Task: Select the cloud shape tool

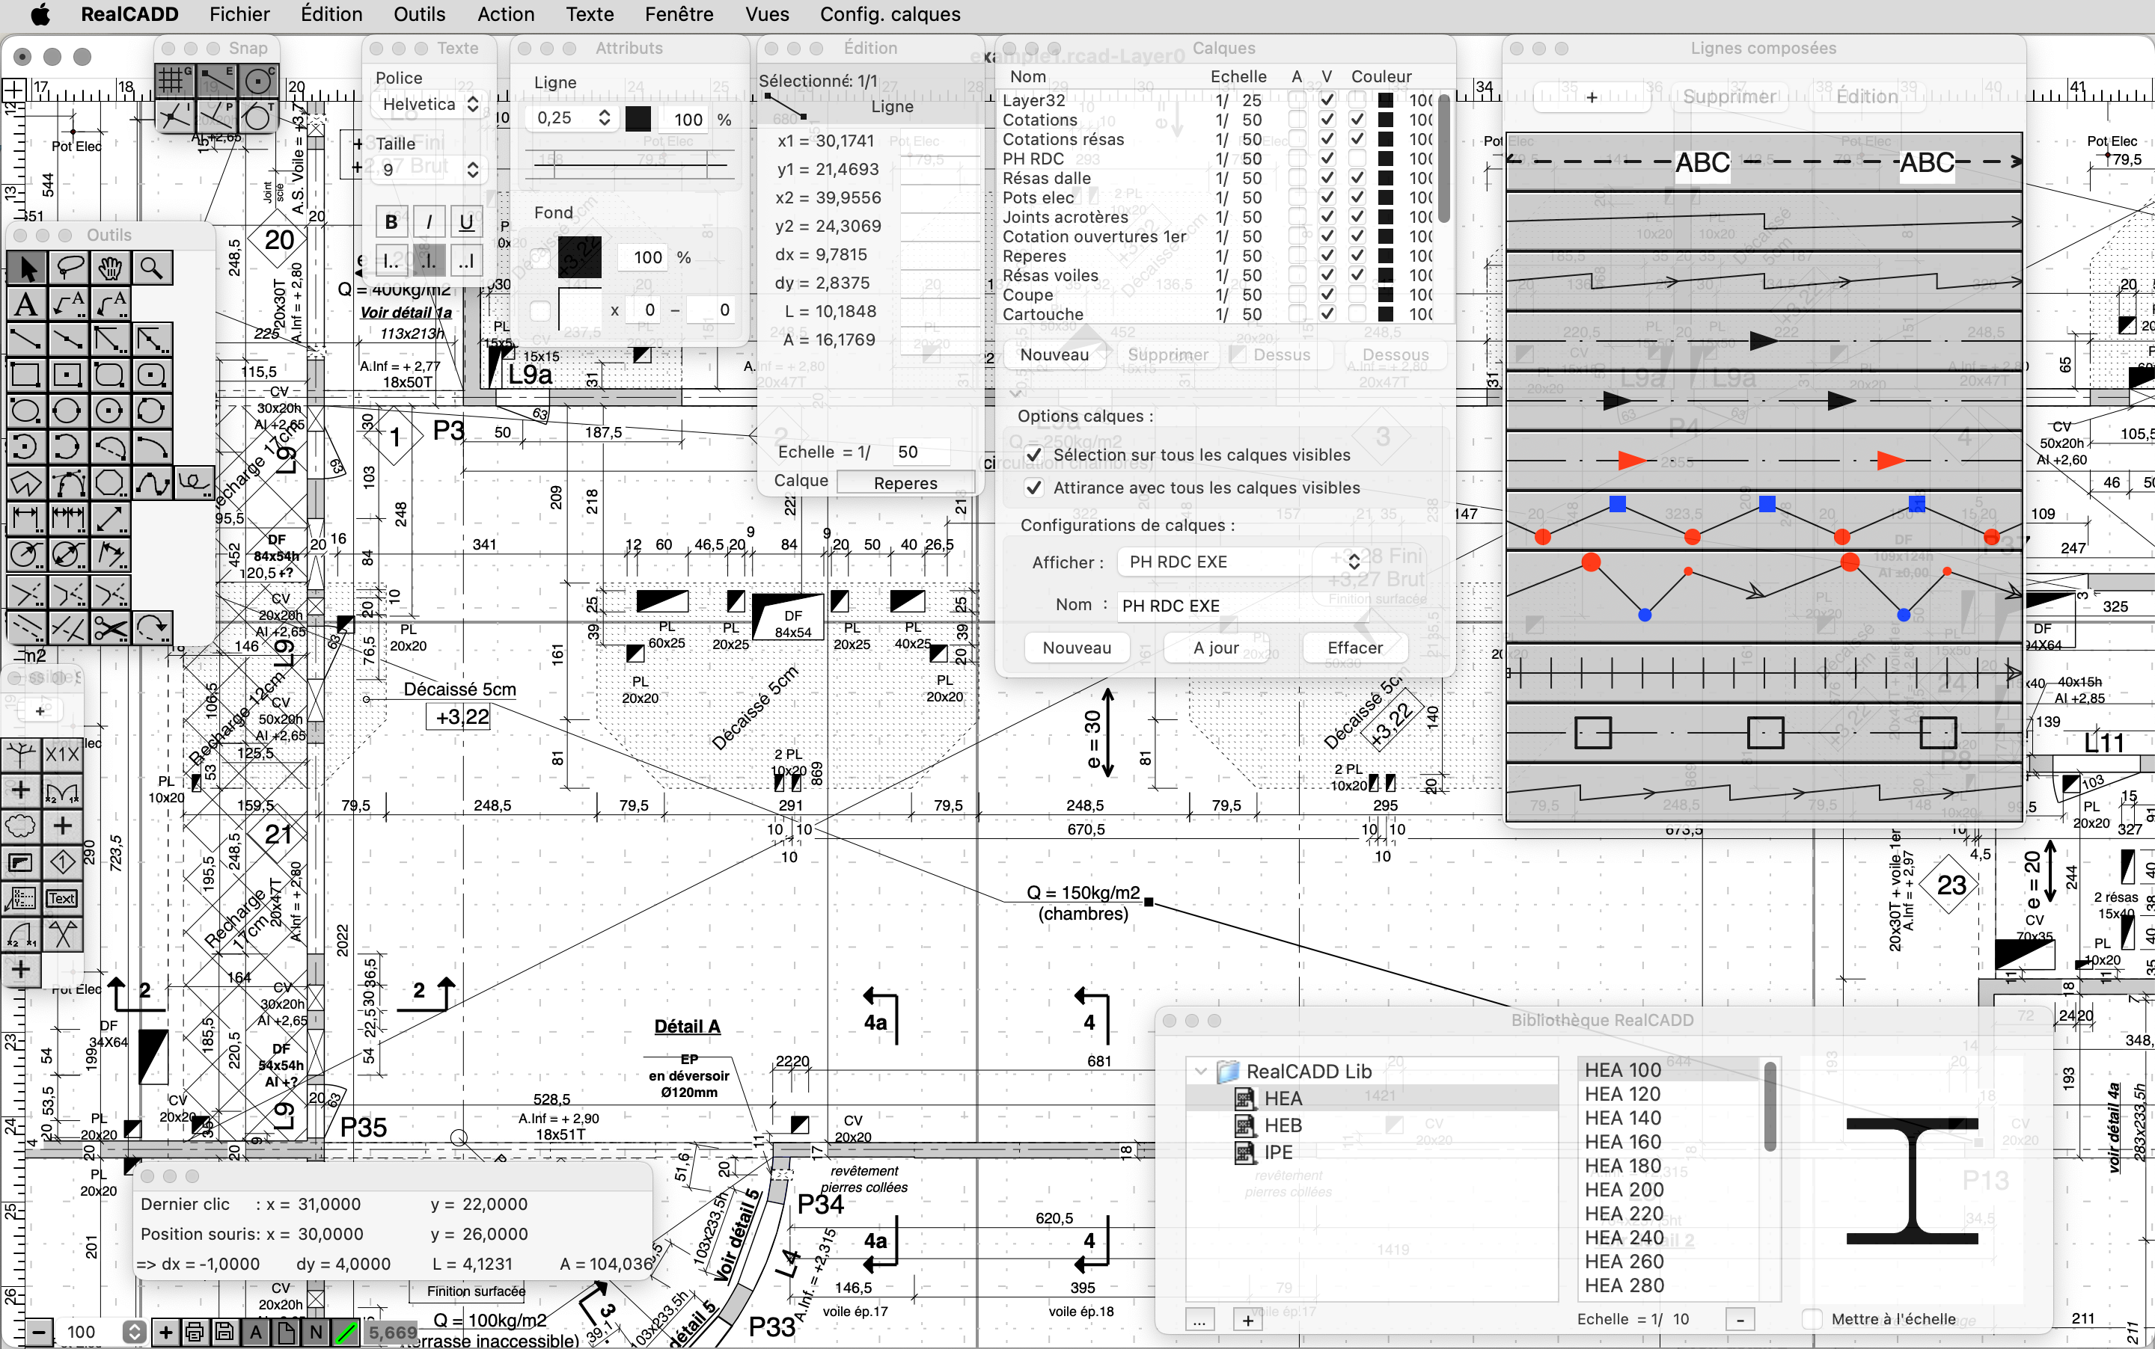Action: coord(20,826)
